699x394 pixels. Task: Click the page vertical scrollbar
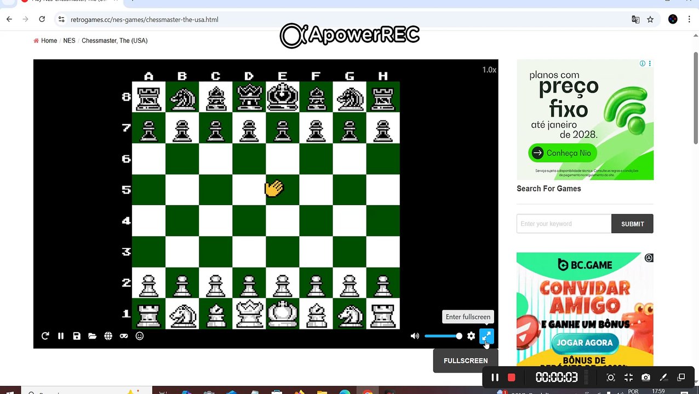tap(696, 97)
